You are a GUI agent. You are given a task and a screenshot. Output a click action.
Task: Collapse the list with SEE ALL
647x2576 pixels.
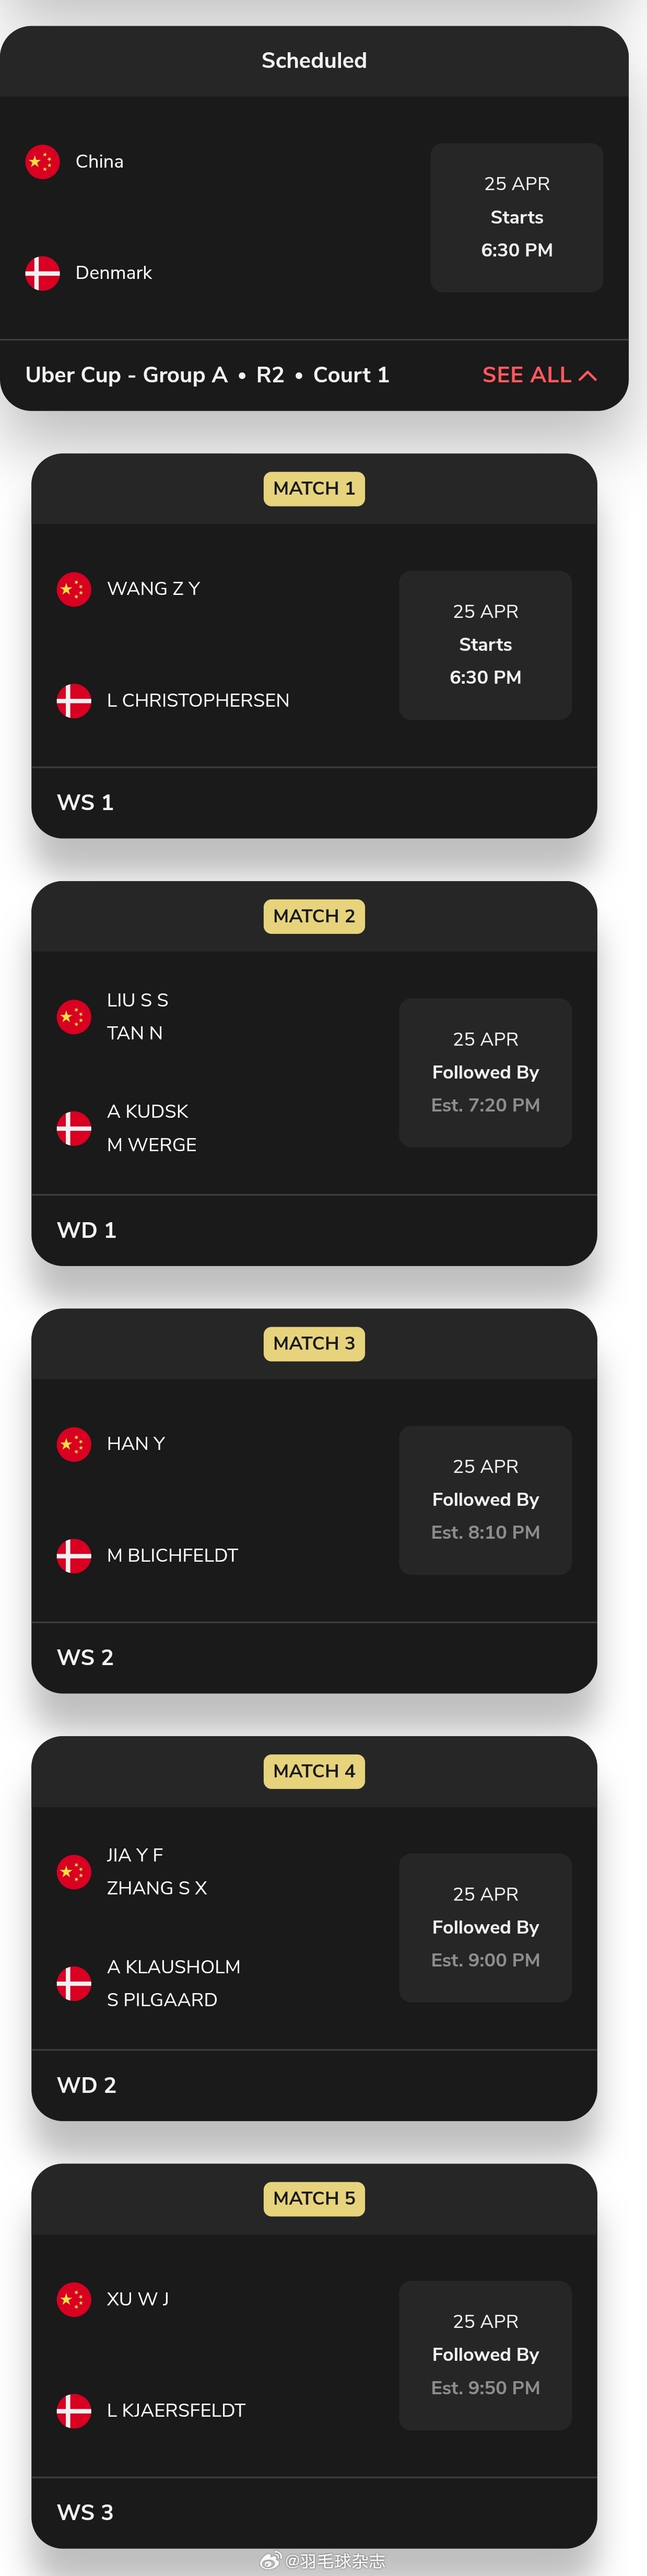point(539,375)
